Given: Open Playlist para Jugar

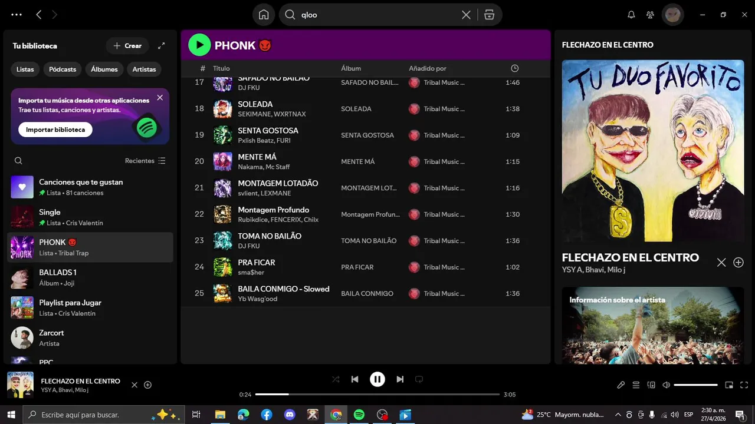Looking at the screenshot, I should pyautogui.click(x=90, y=307).
